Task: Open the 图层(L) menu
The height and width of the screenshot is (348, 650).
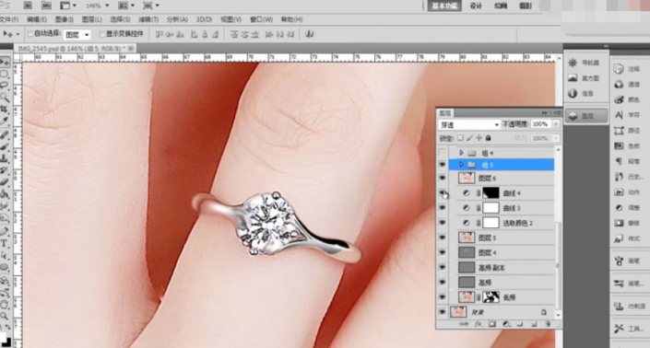Action: tap(91, 19)
